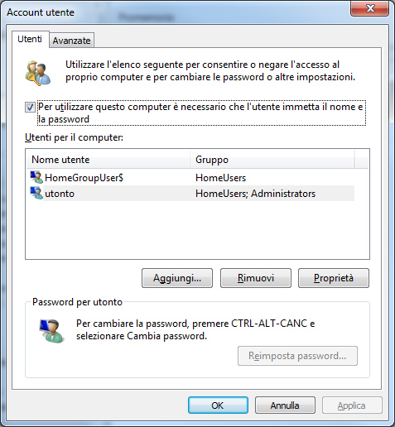Image resolution: width=395 pixels, height=427 pixels.
Task: Click empty area of the user list
Action: click(x=197, y=230)
